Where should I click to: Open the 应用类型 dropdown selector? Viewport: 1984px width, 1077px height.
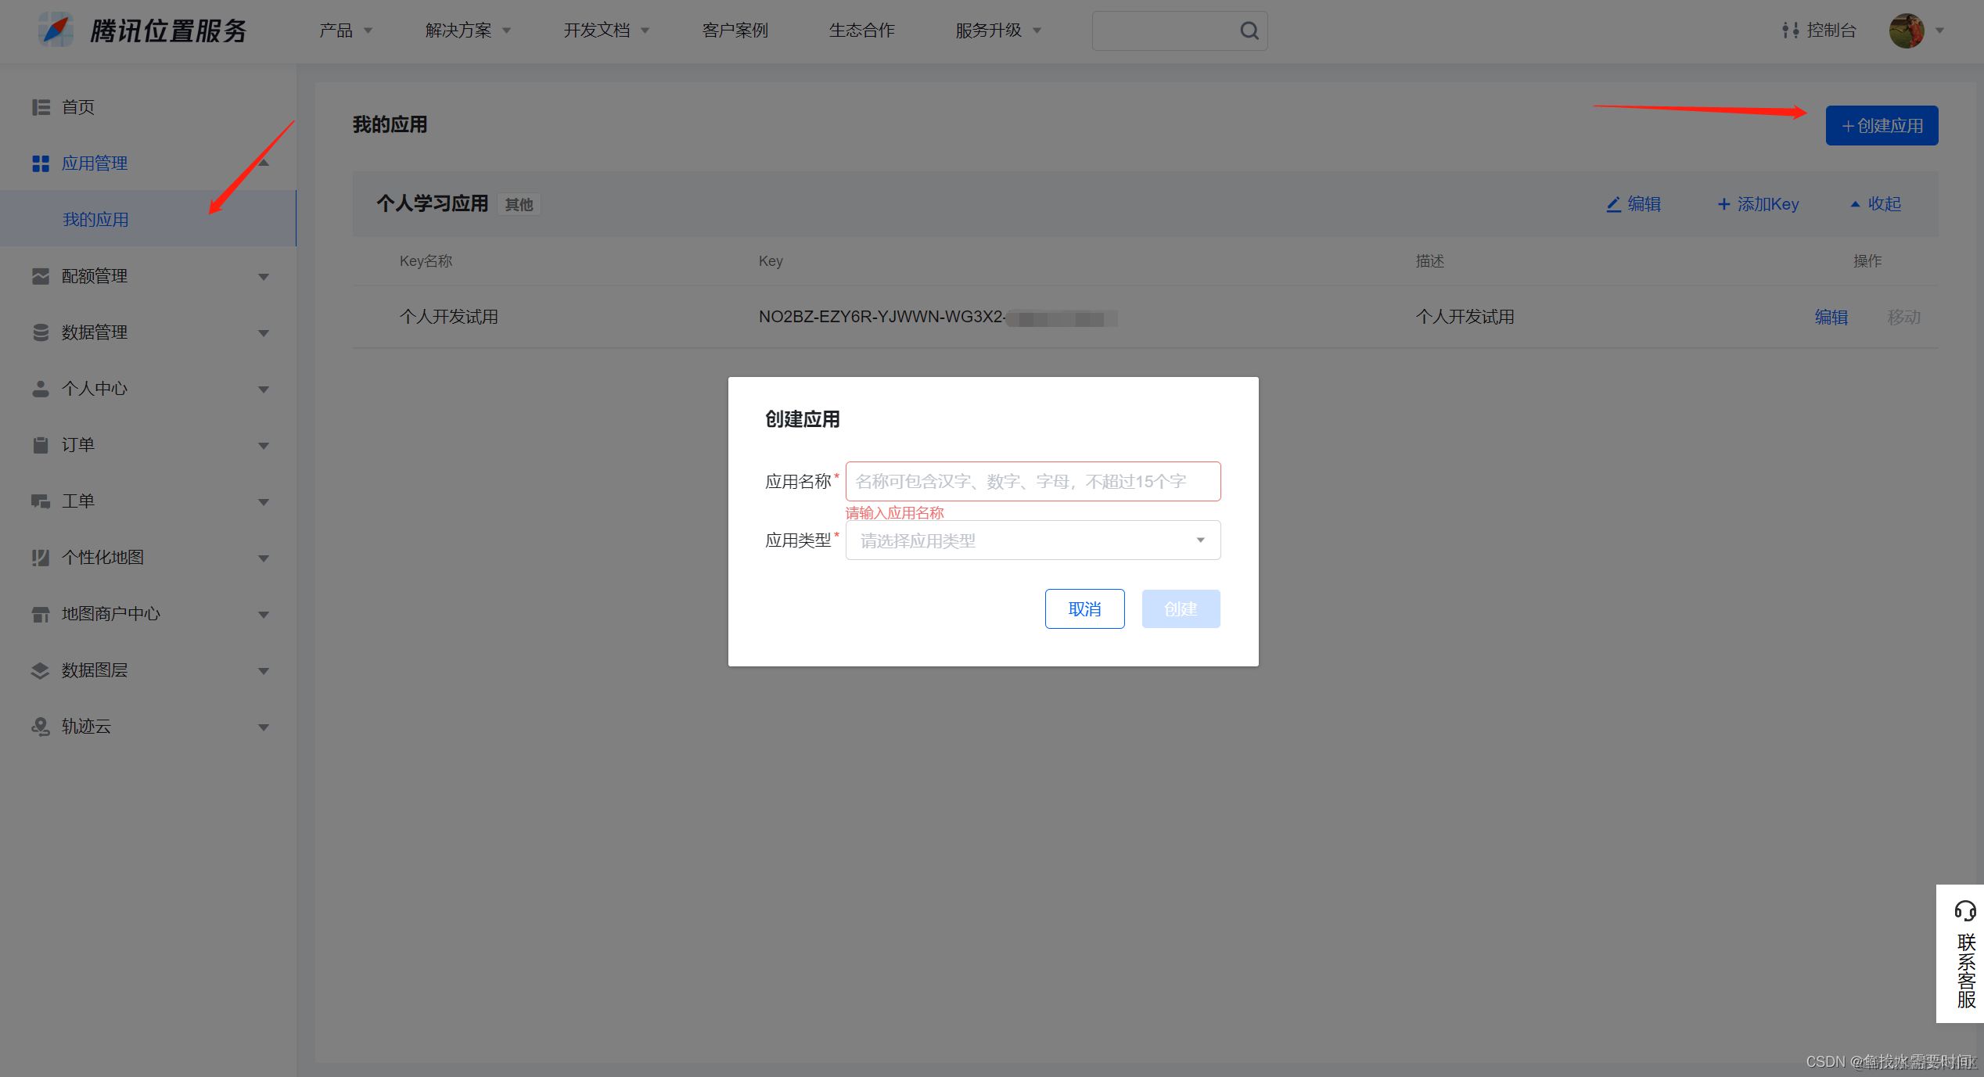(x=1032, y=540)
